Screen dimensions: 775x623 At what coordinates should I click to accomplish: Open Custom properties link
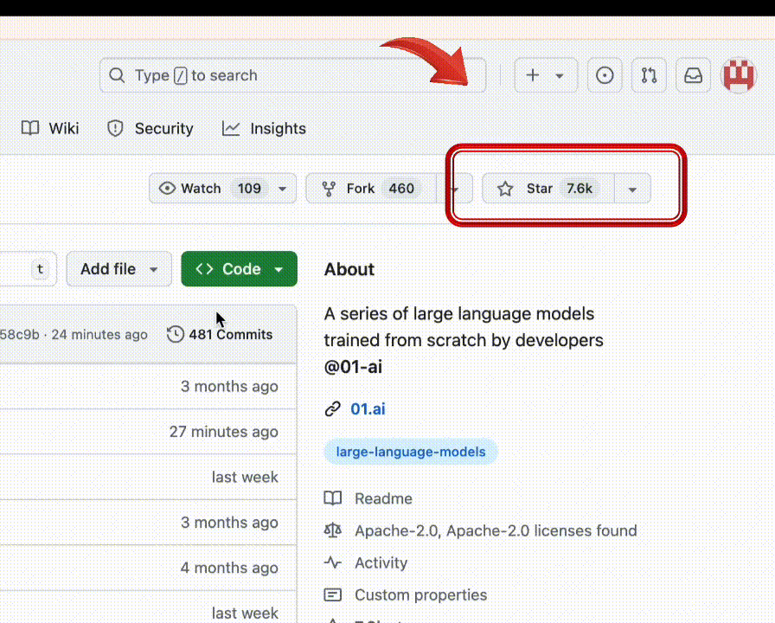click(420, 595)
